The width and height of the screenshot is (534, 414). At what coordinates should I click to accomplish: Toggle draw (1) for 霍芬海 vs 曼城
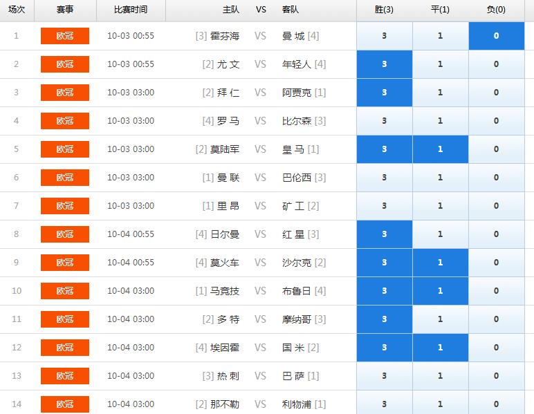point(441,36)
